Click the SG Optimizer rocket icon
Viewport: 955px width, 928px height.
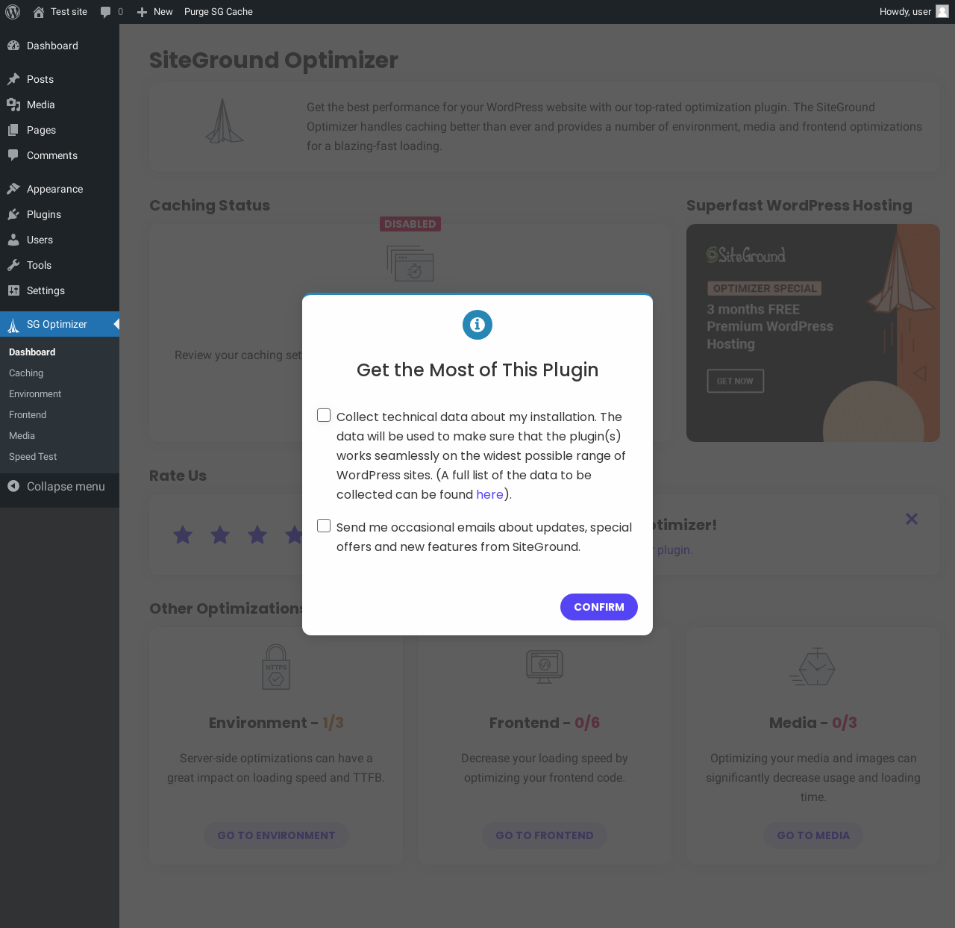coord(13,325)
